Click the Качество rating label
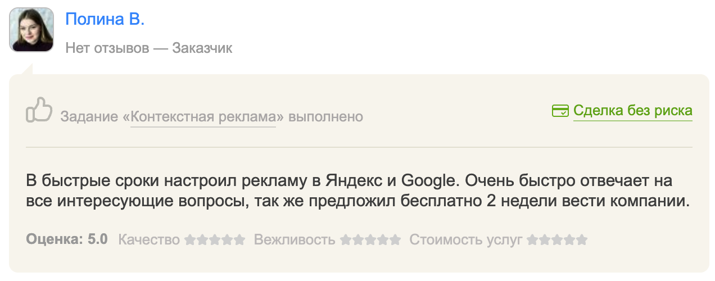This screenshot has width=715, height=281. pos(149,240)
